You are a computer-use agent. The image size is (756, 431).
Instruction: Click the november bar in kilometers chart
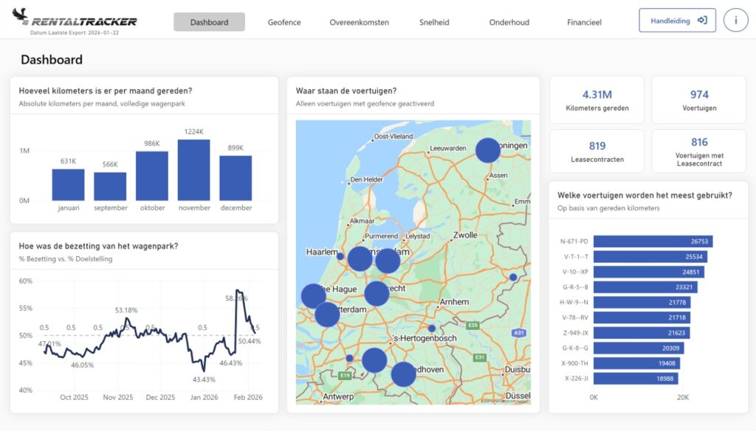[194, 170]
